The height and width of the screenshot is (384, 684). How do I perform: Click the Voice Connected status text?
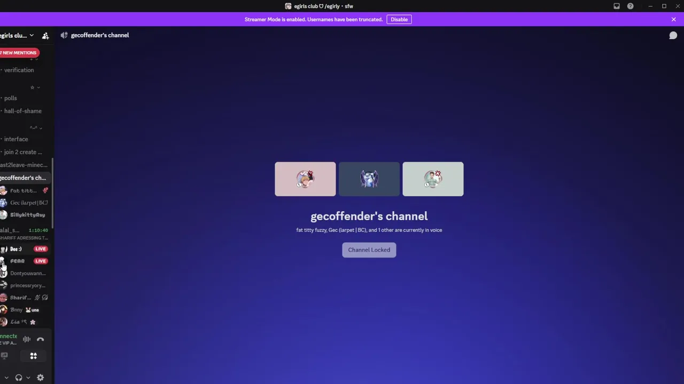9,336
